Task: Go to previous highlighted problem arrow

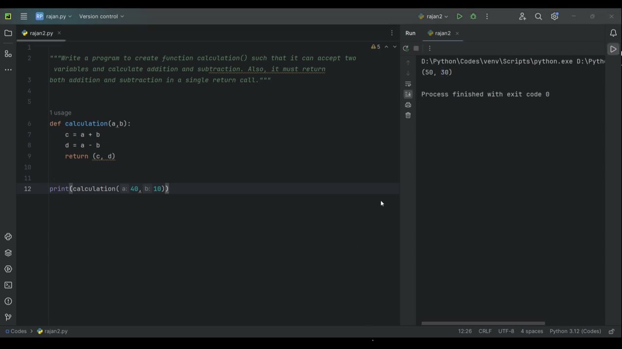Action: click(386, 47)
